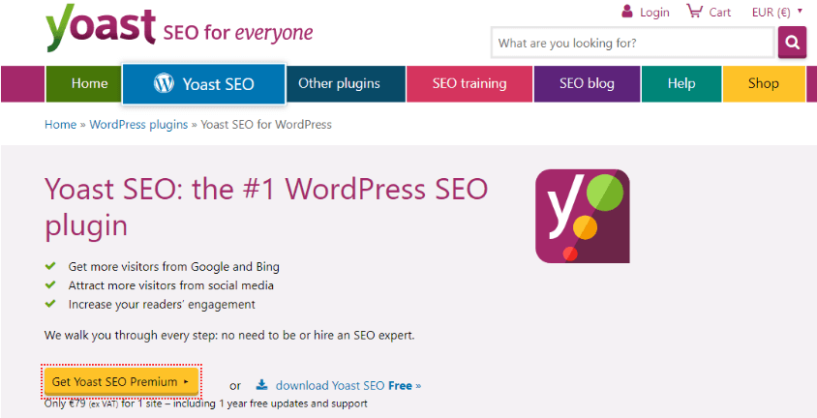The height and width of the screenshot is (418, 817).
Task: Click 'Get more visitors from Google and Bing' text
Action: click(x=173, y=267)
